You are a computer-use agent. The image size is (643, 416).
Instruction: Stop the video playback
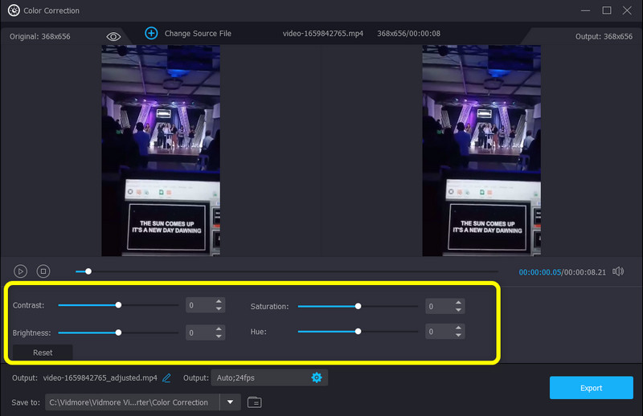(x=44, y=271)
